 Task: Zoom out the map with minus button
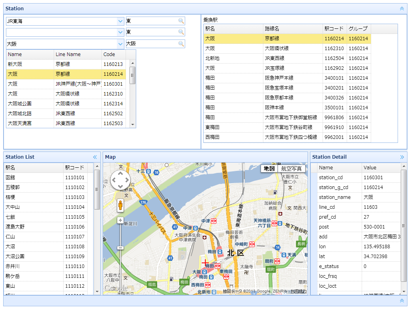coord(120,247)
